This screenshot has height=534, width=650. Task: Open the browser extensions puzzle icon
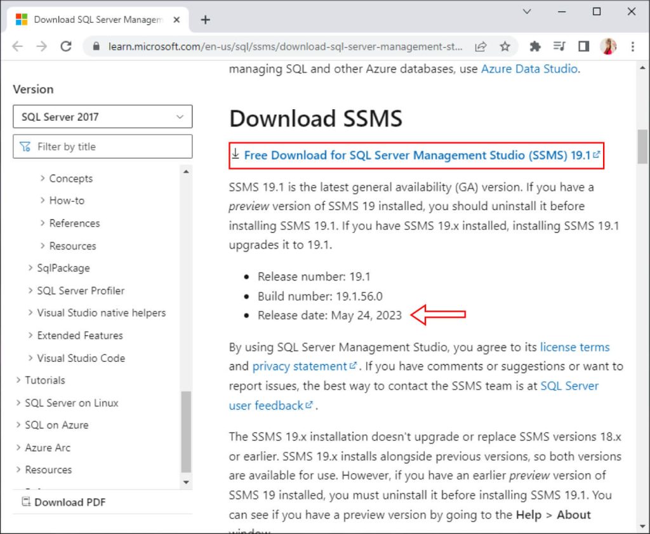tap(535, 46)
